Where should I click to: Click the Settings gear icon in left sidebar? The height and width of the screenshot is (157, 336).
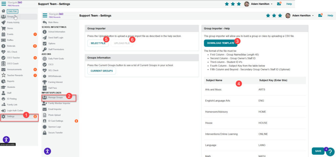4,116
